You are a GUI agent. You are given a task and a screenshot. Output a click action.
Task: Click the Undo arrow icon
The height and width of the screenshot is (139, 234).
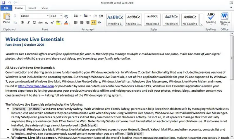coord(9,3)
